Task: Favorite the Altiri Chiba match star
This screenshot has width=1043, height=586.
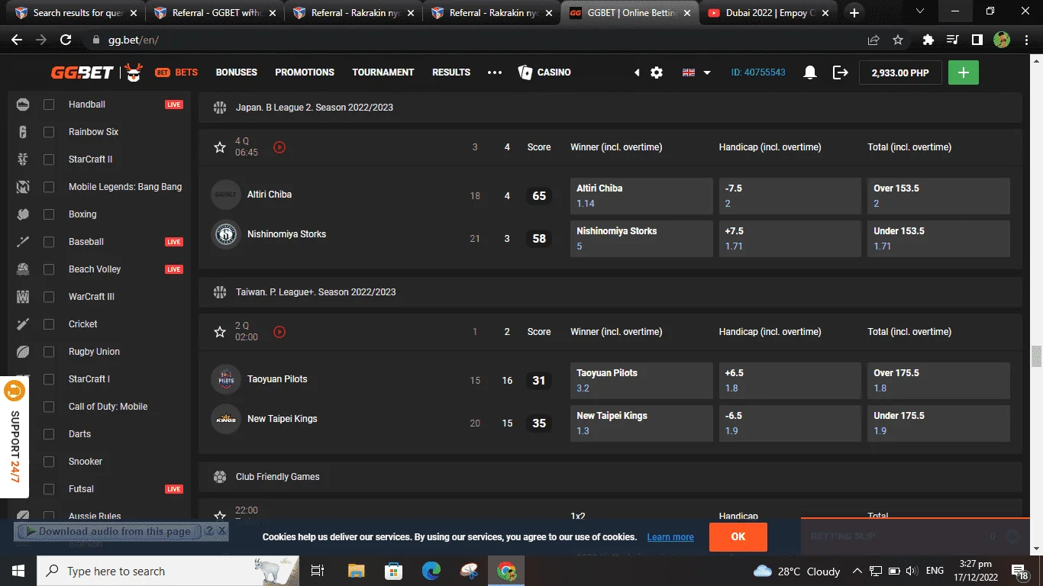Action: [220, 147]
